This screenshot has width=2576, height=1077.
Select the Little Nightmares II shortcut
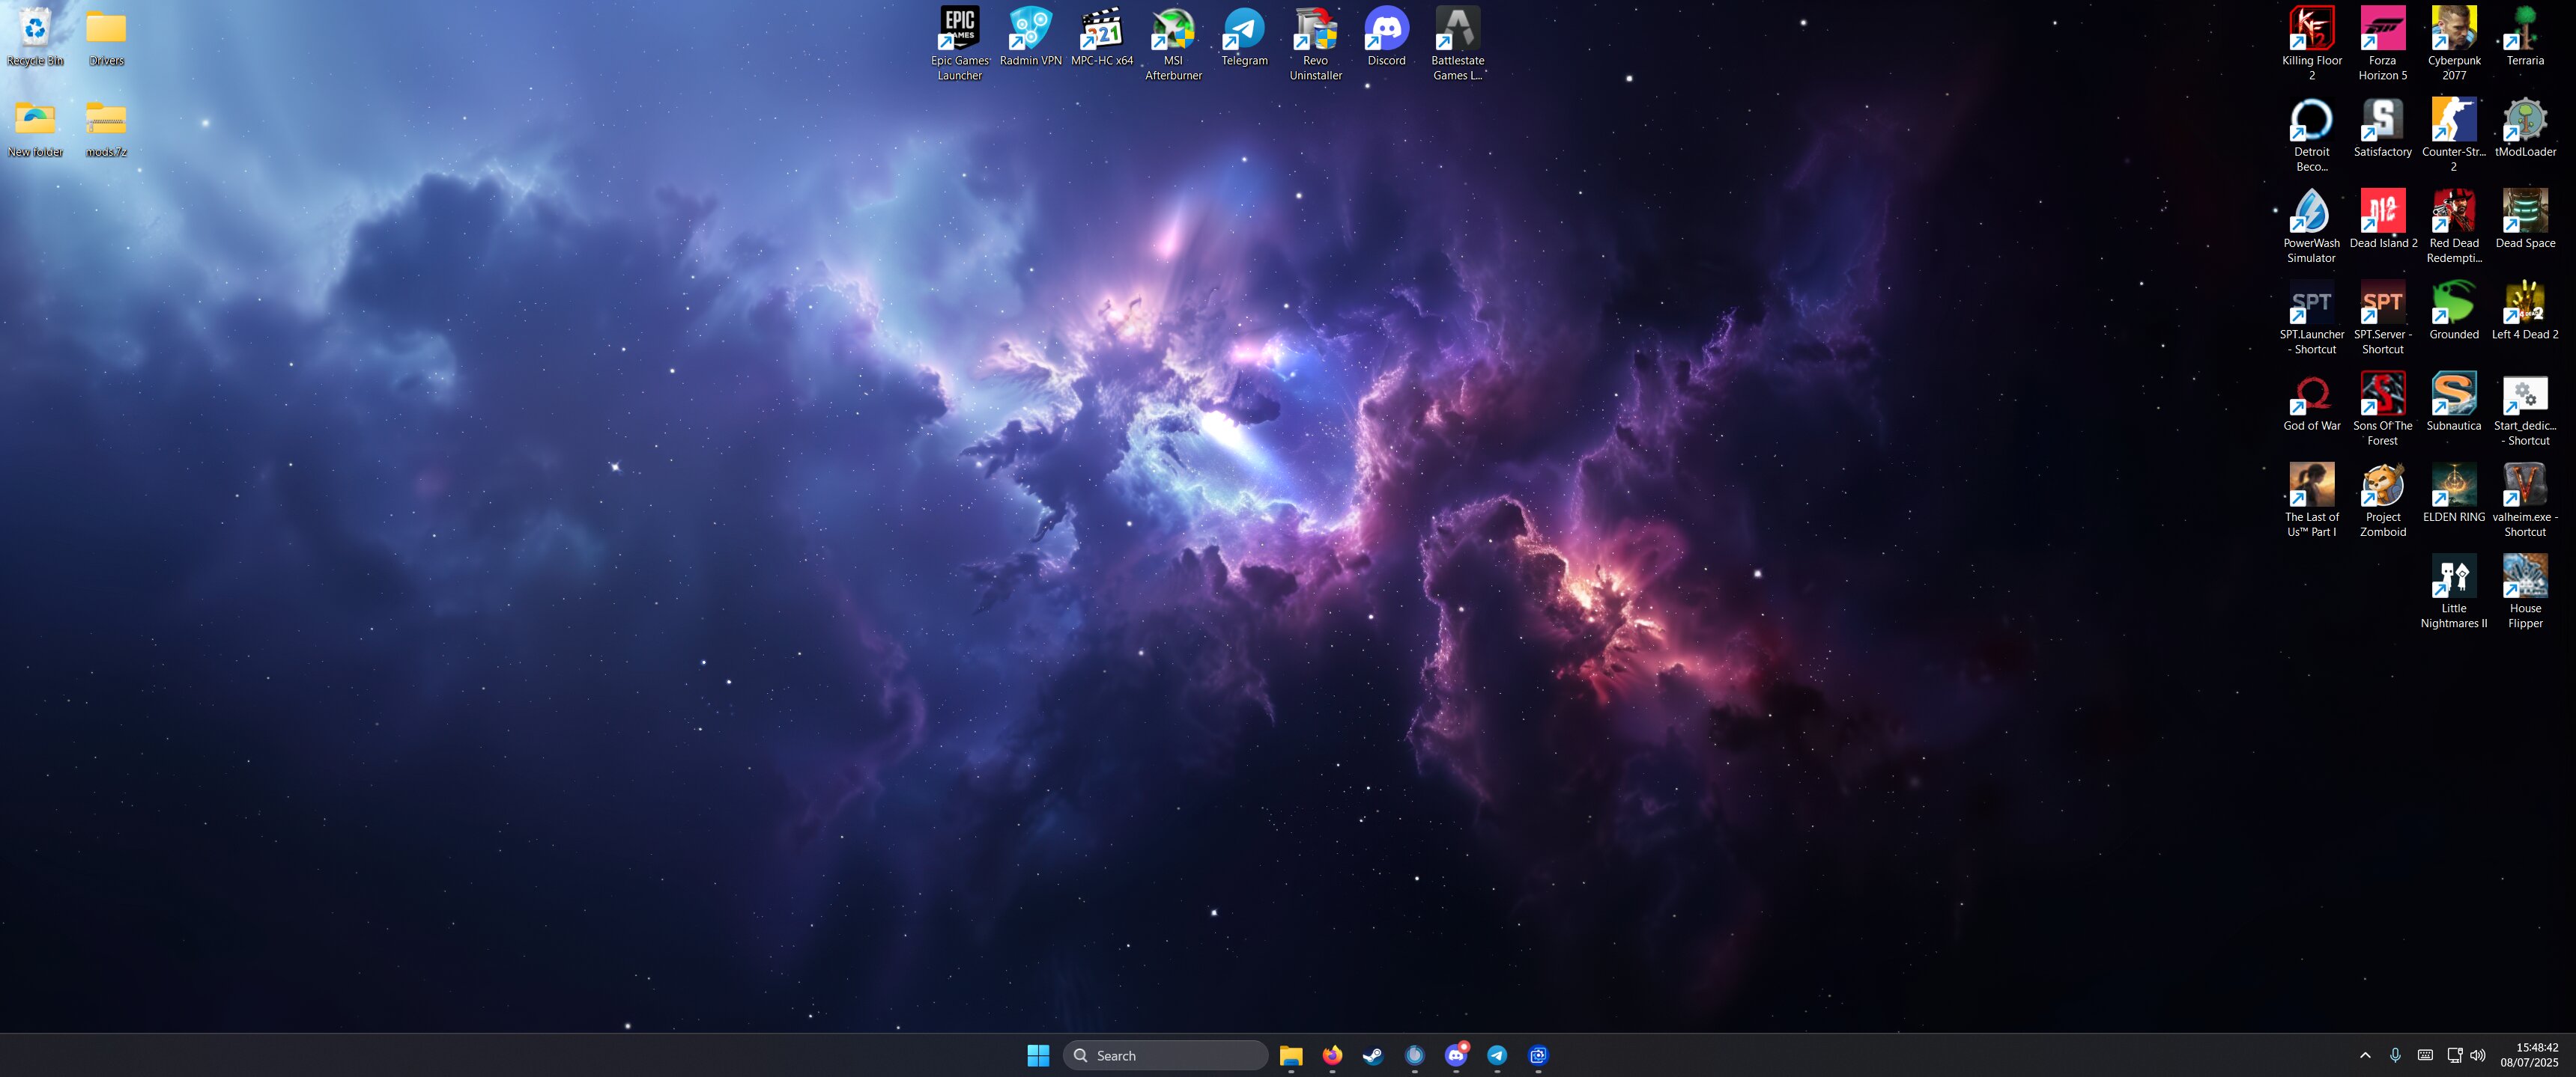[2453, 591]
